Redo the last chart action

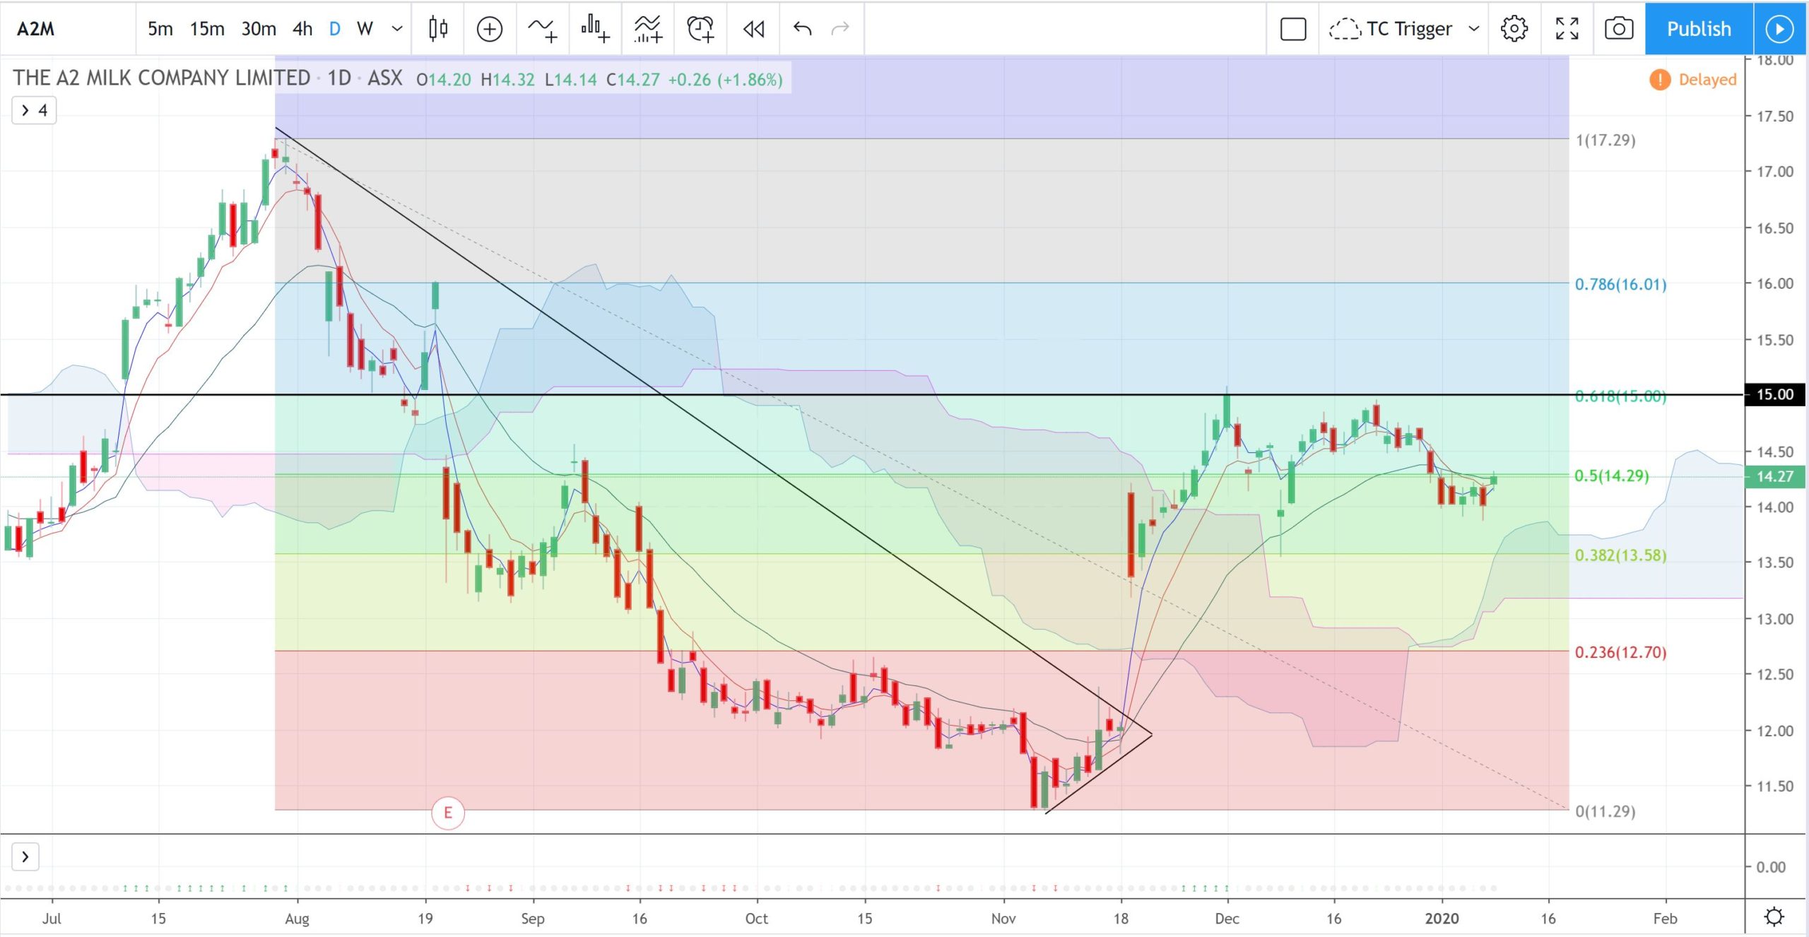pyautogui.click(x=840, y=28)
